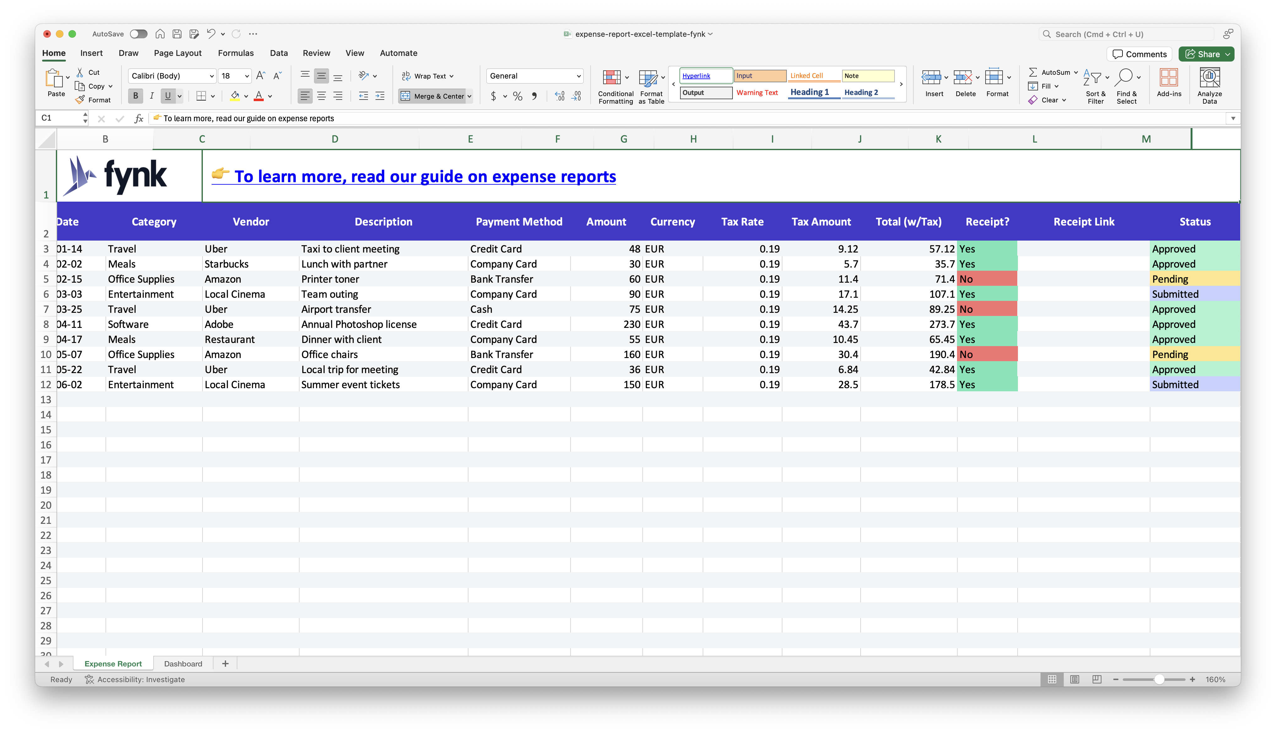Viewport: 1276px width, 733px height.
Task: Apply the Warning Text cell style
Action: 757,93
